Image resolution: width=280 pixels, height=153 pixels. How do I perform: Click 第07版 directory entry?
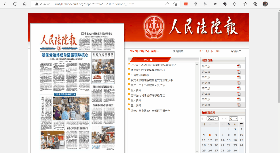(206, 99)
